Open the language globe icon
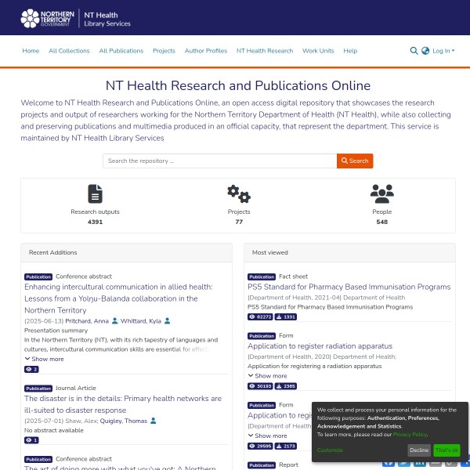The width and height of the screenshot is (470, 470). pyautogui.click(x=425, y=51)
